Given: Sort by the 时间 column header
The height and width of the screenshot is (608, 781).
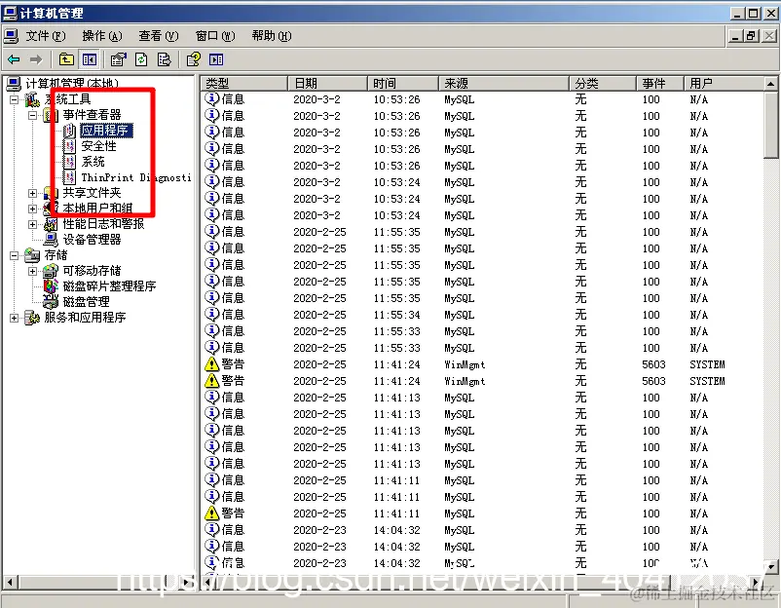Looking at the screenshot, I should [403, 83].
